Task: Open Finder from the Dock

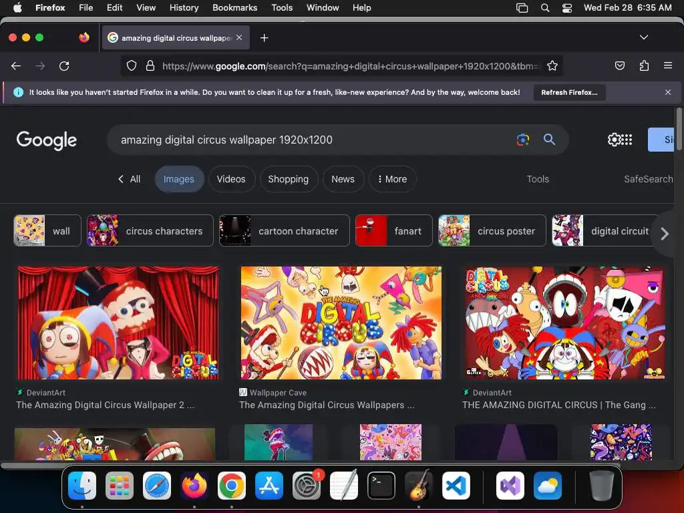Action: point(82,486)
